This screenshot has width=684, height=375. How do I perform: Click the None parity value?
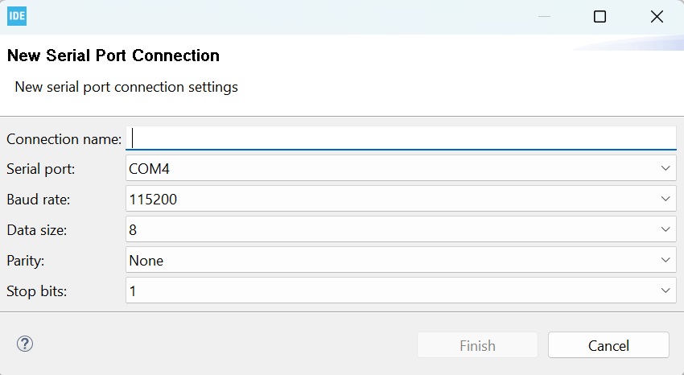coord(146,261)
